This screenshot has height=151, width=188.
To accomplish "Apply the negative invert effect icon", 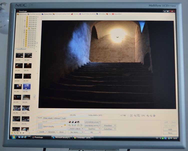I will 78,122.
